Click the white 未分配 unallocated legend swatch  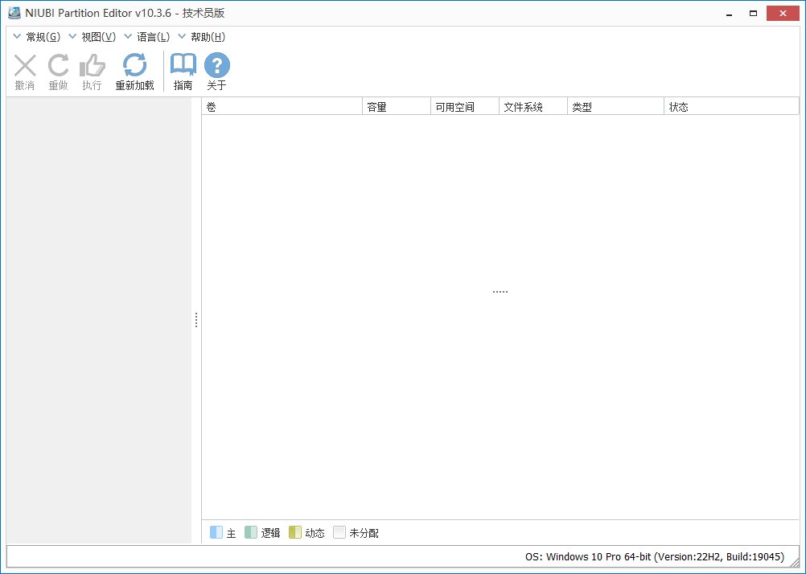tap(339, 532)
